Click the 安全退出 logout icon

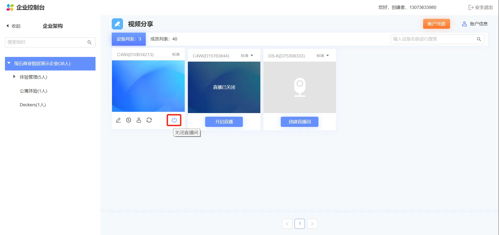(471, 7)
